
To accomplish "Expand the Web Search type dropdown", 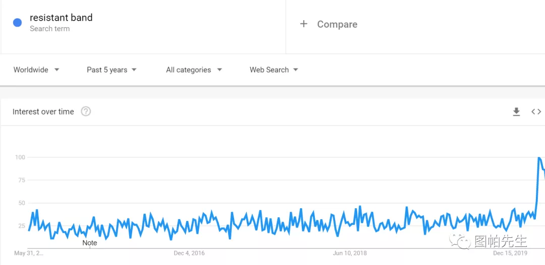I will tap(274, 69).
